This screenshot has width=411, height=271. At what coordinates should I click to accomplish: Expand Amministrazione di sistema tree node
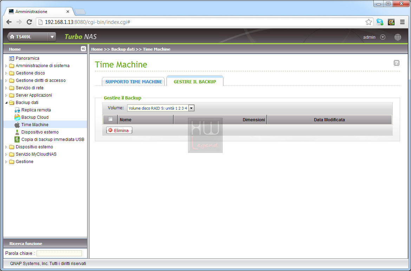coord(6,66)
